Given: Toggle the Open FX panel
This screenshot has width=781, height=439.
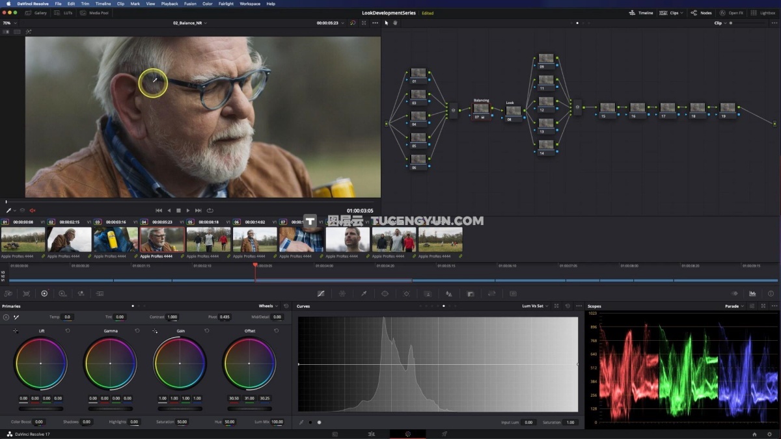Looking at the screenshot, I should click(732, 13).
